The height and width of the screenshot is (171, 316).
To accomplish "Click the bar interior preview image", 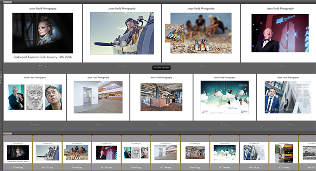I will 161,97.
